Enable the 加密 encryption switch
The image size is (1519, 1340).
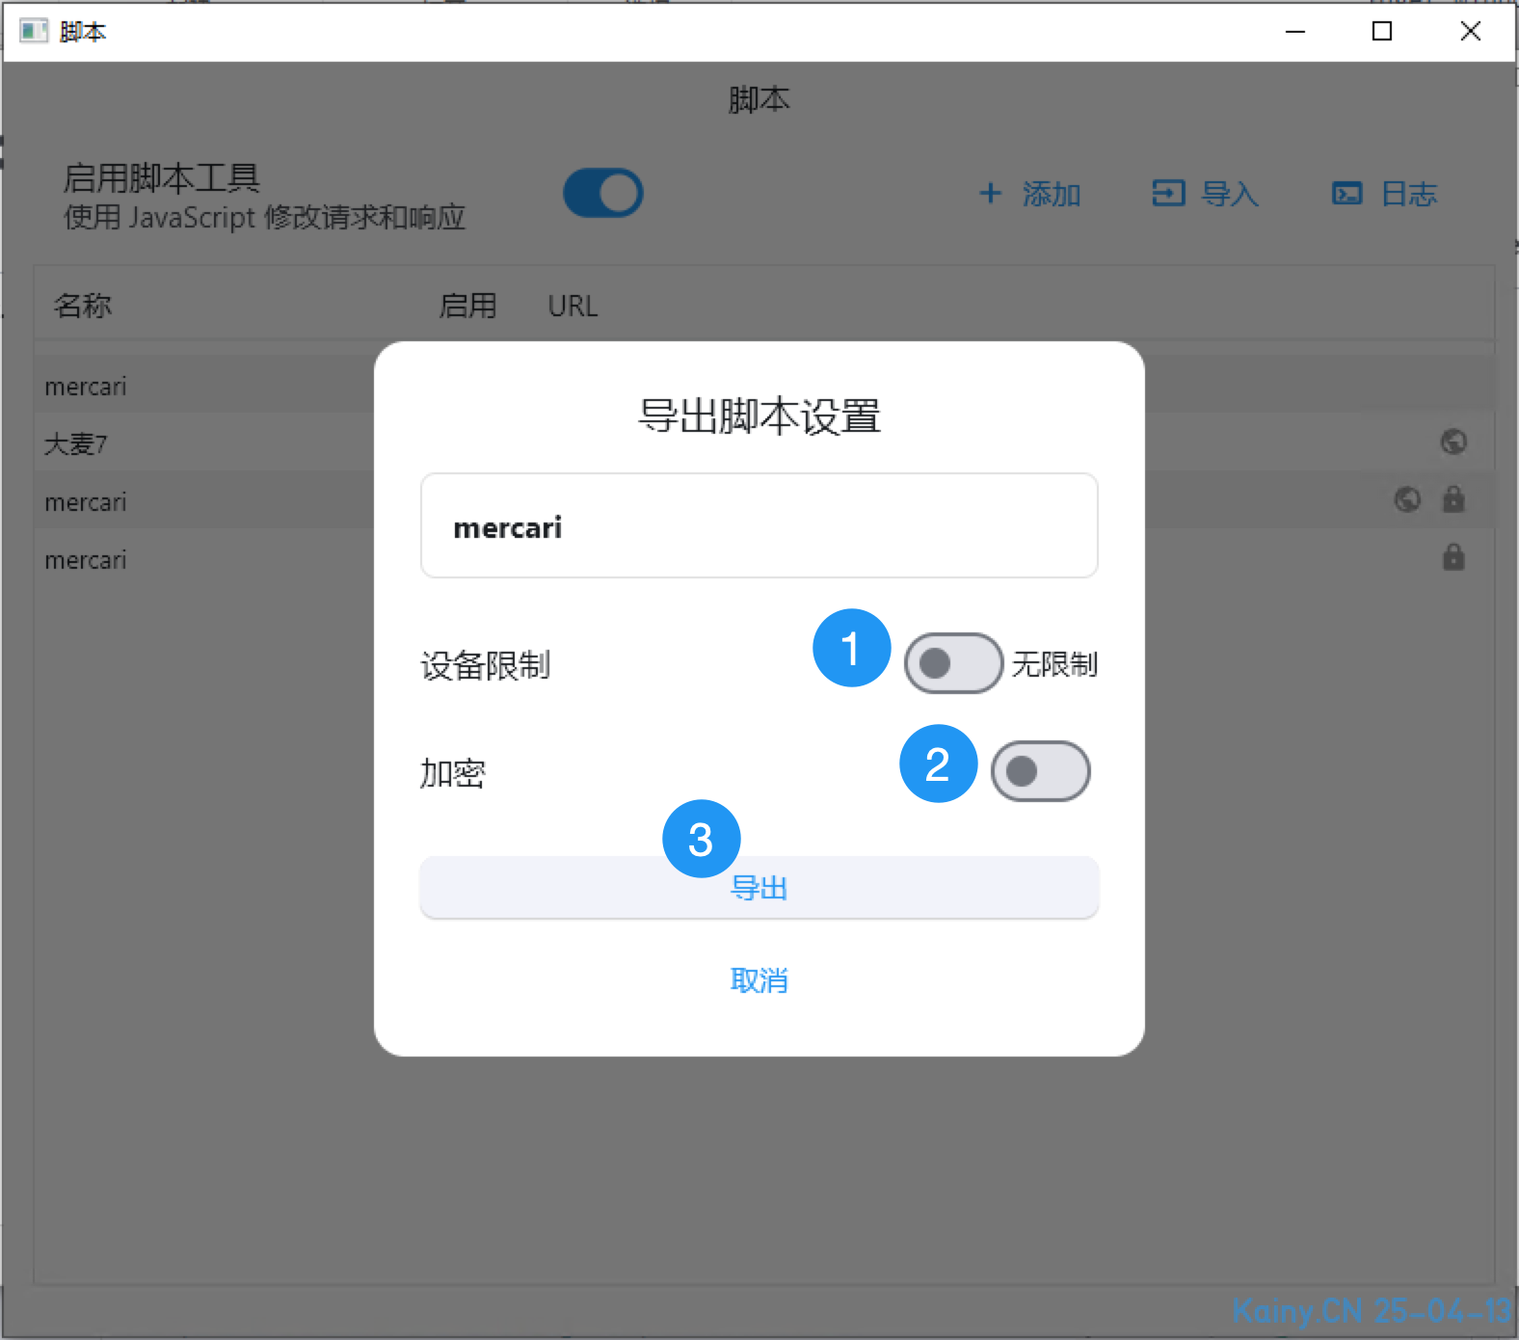(x=1040, y=771)
